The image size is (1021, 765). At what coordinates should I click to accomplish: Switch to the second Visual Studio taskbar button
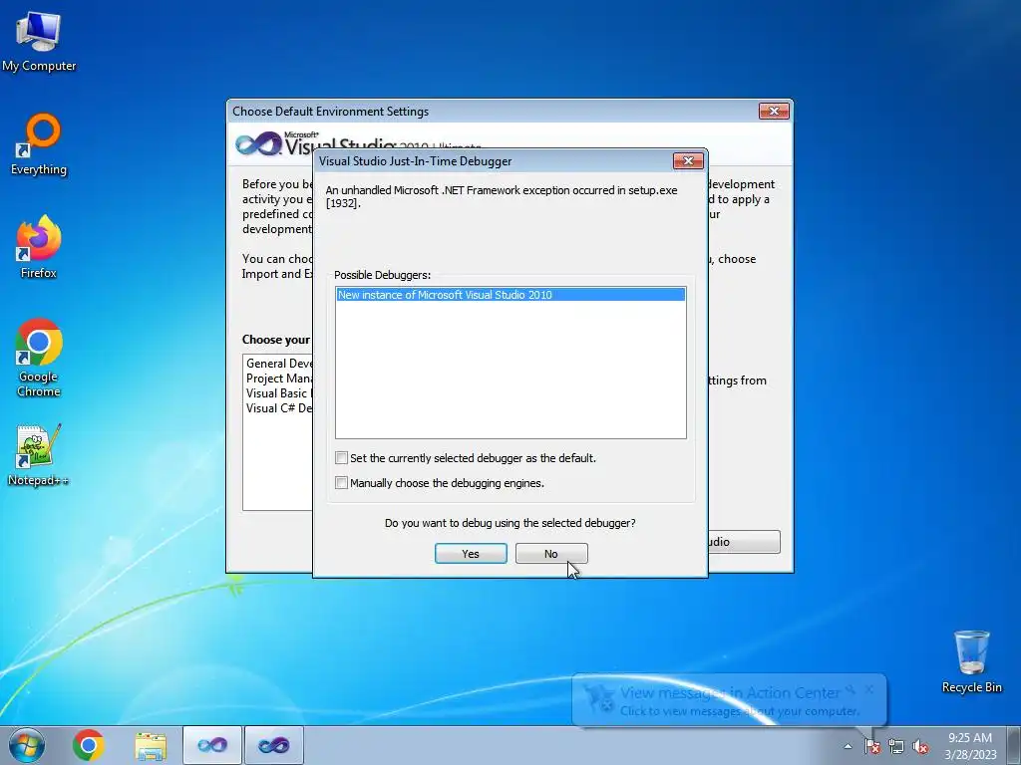coord(273,745)
